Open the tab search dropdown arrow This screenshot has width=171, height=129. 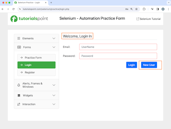coord(169,3)
